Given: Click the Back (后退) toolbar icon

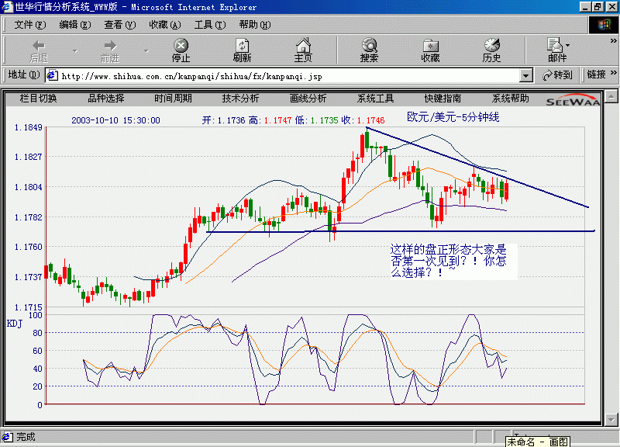Looking at the screenshot, I should [39, 50].
